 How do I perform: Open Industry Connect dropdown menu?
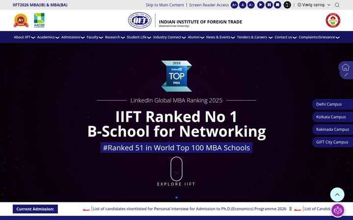click(169, 37)
